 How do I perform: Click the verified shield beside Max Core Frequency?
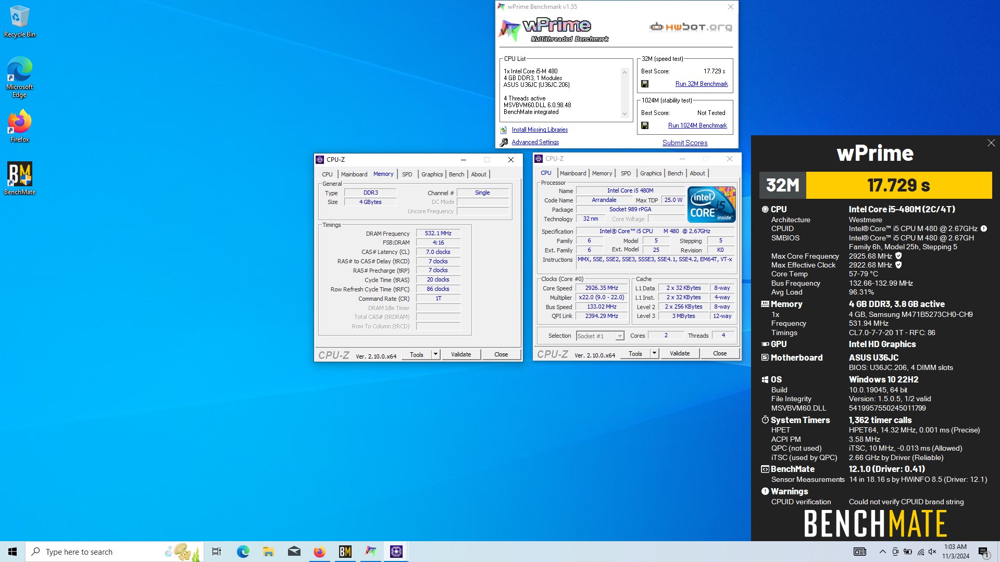(x=898, y=256)
